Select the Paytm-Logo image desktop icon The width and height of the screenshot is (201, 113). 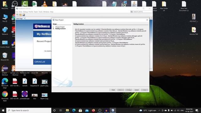coord(45,96)
